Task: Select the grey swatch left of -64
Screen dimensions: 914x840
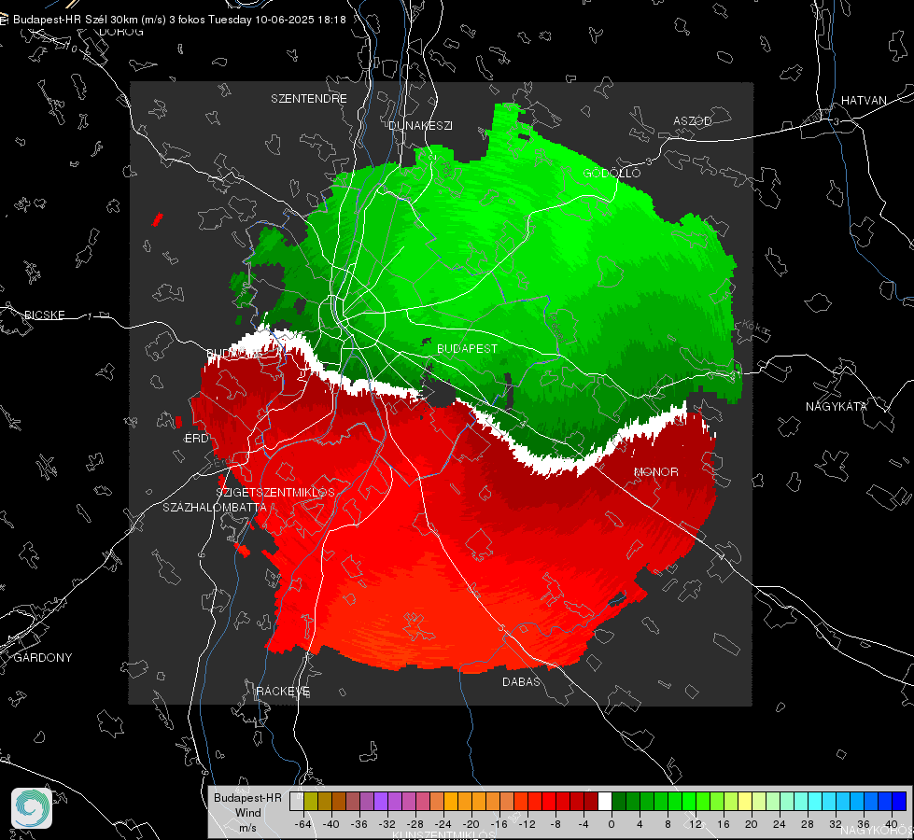Action: tap(296, 801)
